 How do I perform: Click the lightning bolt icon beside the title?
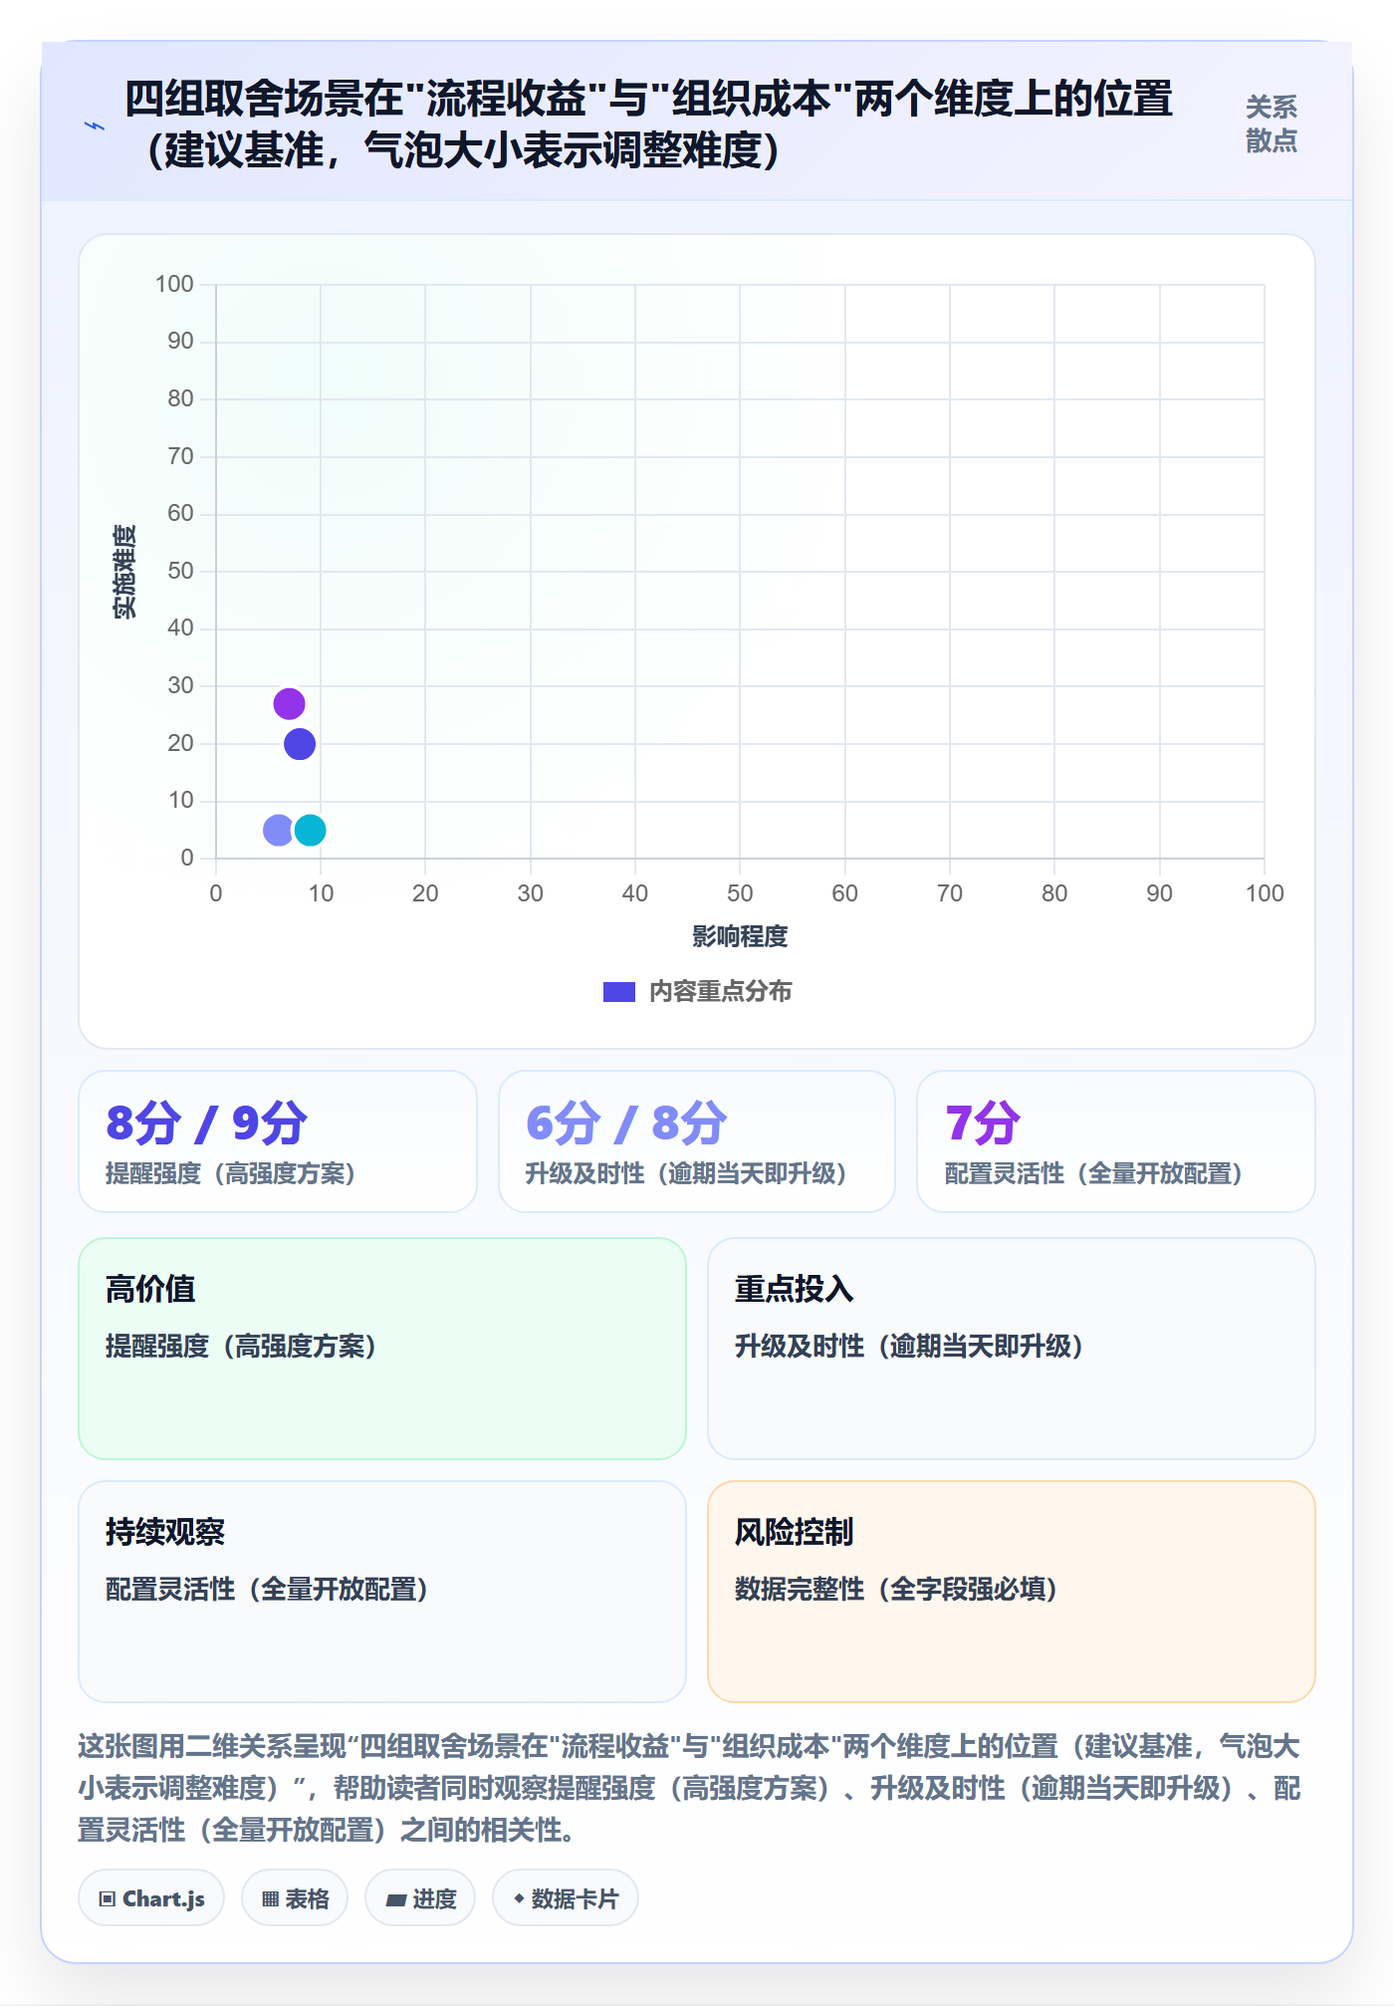click(x=95, y=125)
